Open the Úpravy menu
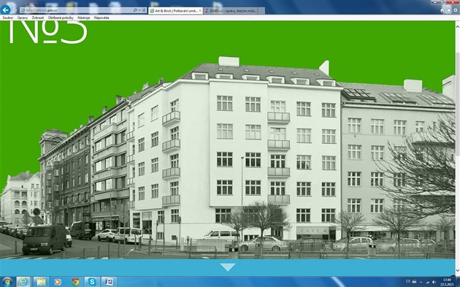This screenshot has width=460, height=287. (x=23, y=18)
